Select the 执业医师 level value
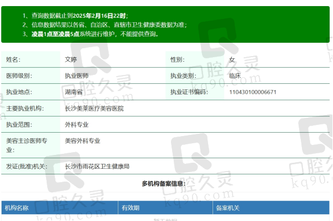This screenshot has height=221, width=333. (x=77, y=76)
